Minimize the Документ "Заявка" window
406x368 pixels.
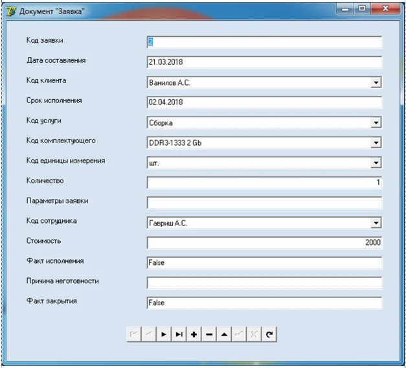pos(345,9)
